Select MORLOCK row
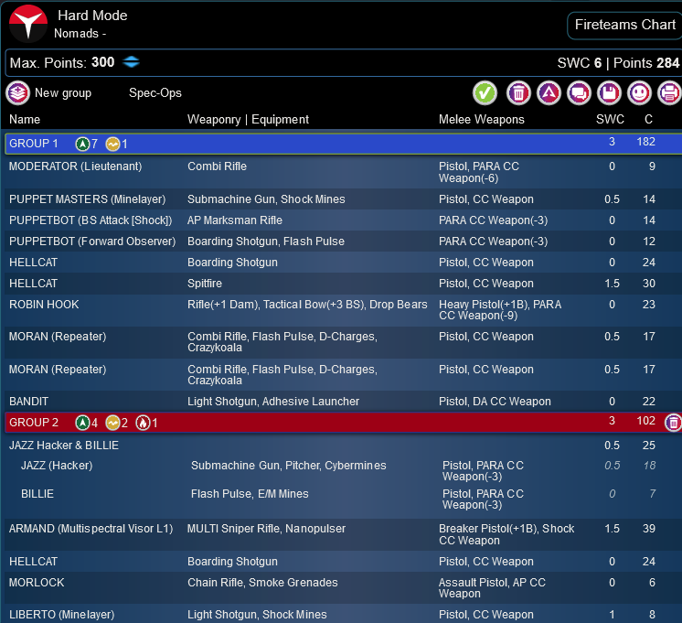 pos(343,587)
